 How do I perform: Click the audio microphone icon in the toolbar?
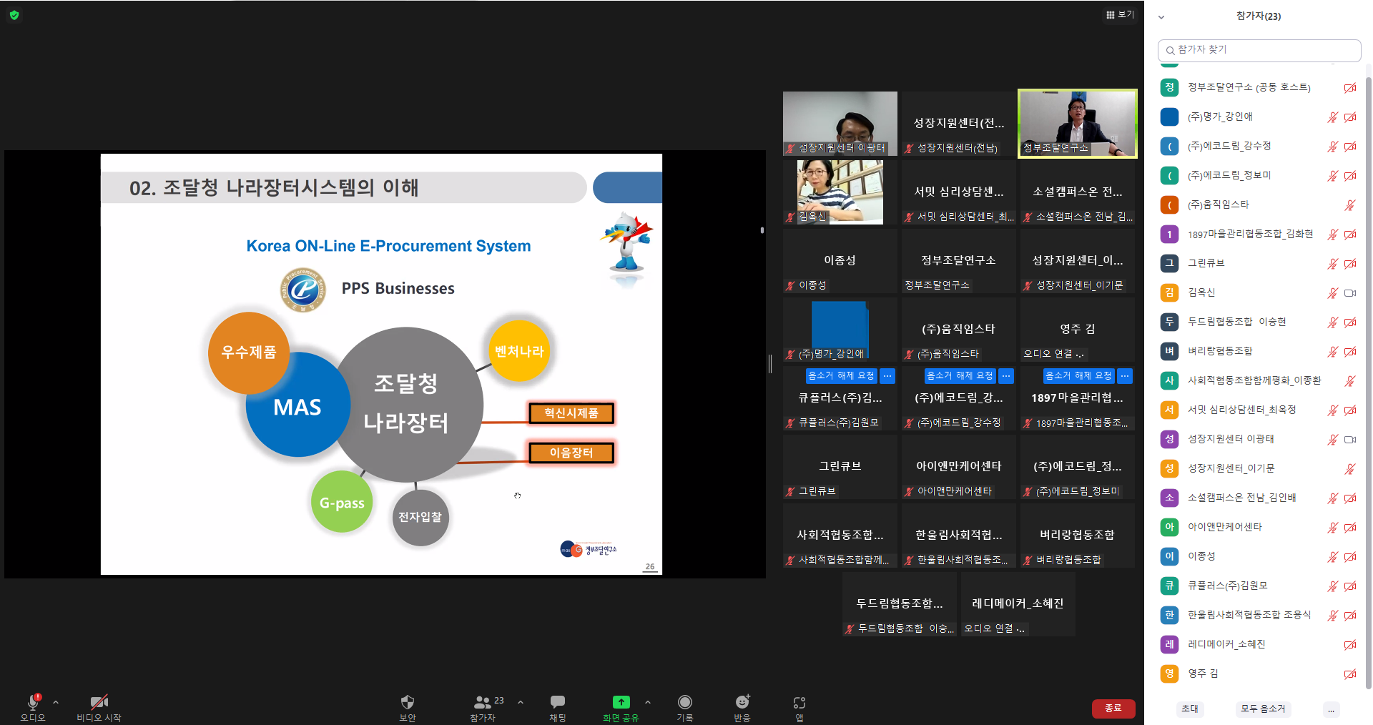(x=33, y=701)
